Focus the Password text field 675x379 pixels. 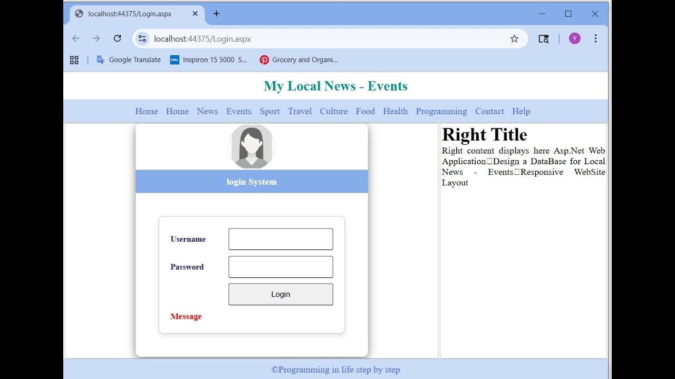click(x=281, y=267)
